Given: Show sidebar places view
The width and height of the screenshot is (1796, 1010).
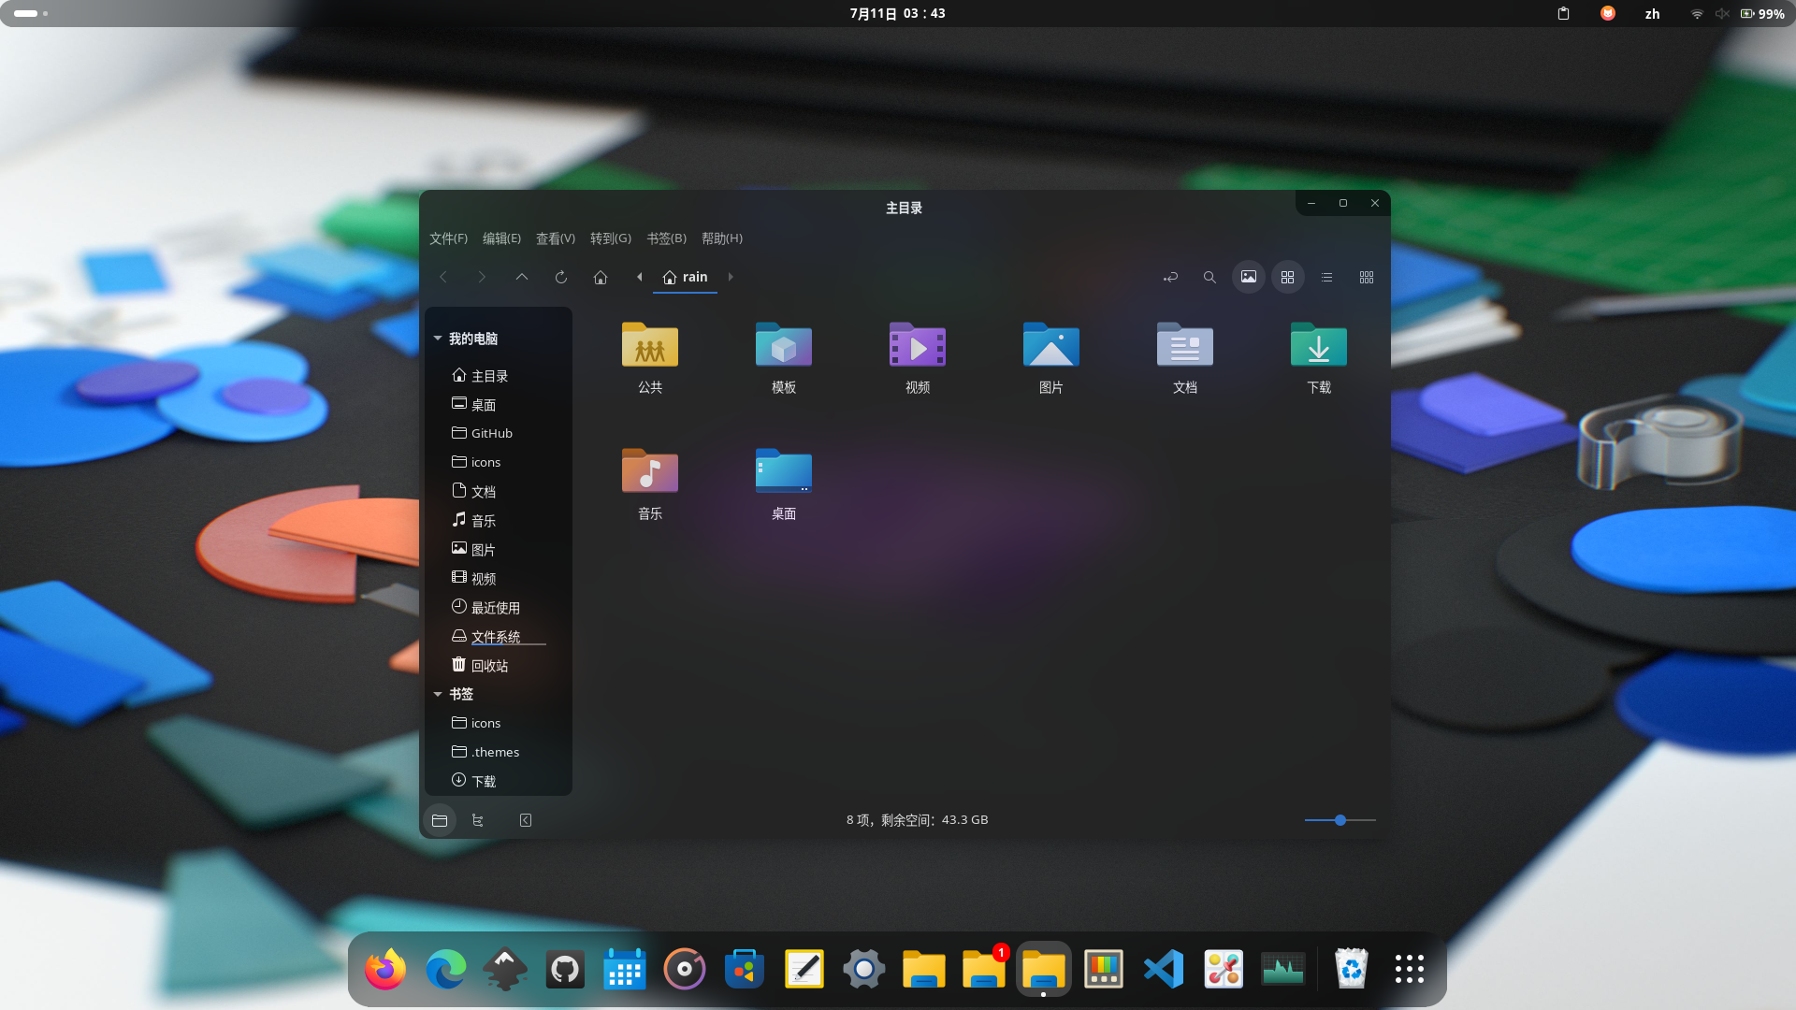Looking at the screenshot, I should coord(439,819).
